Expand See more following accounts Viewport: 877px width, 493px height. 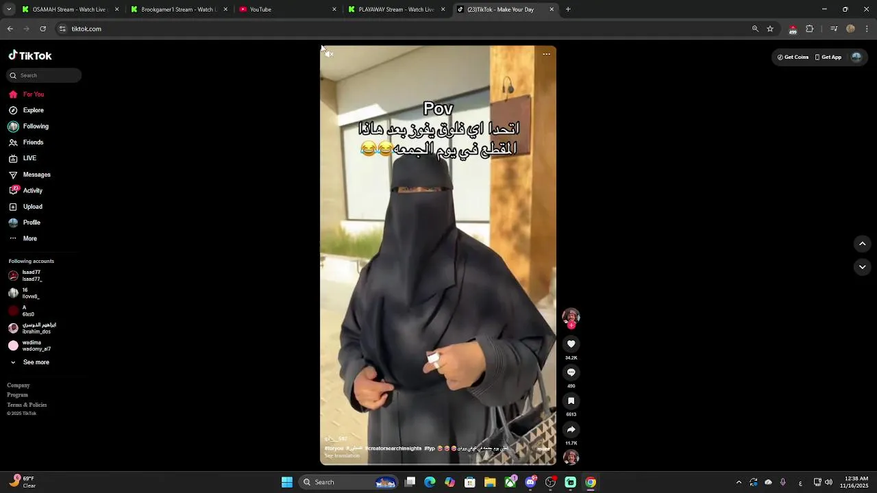pyautogui.click(x=29, y=362)
